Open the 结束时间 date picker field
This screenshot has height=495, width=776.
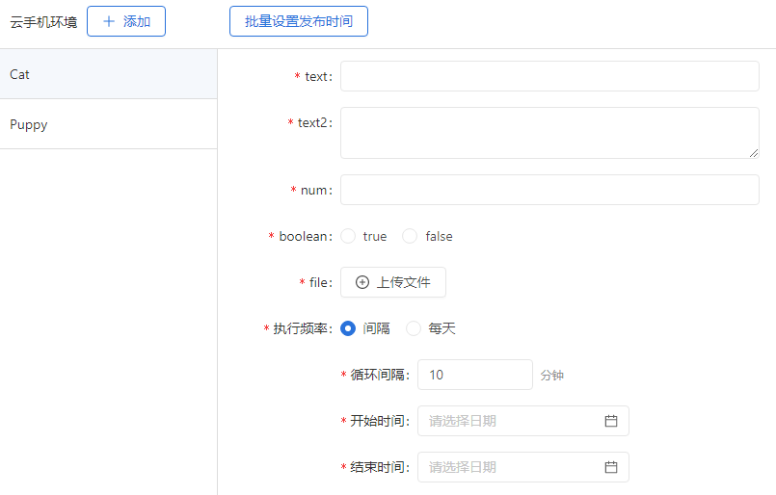(x=511, y=467)
